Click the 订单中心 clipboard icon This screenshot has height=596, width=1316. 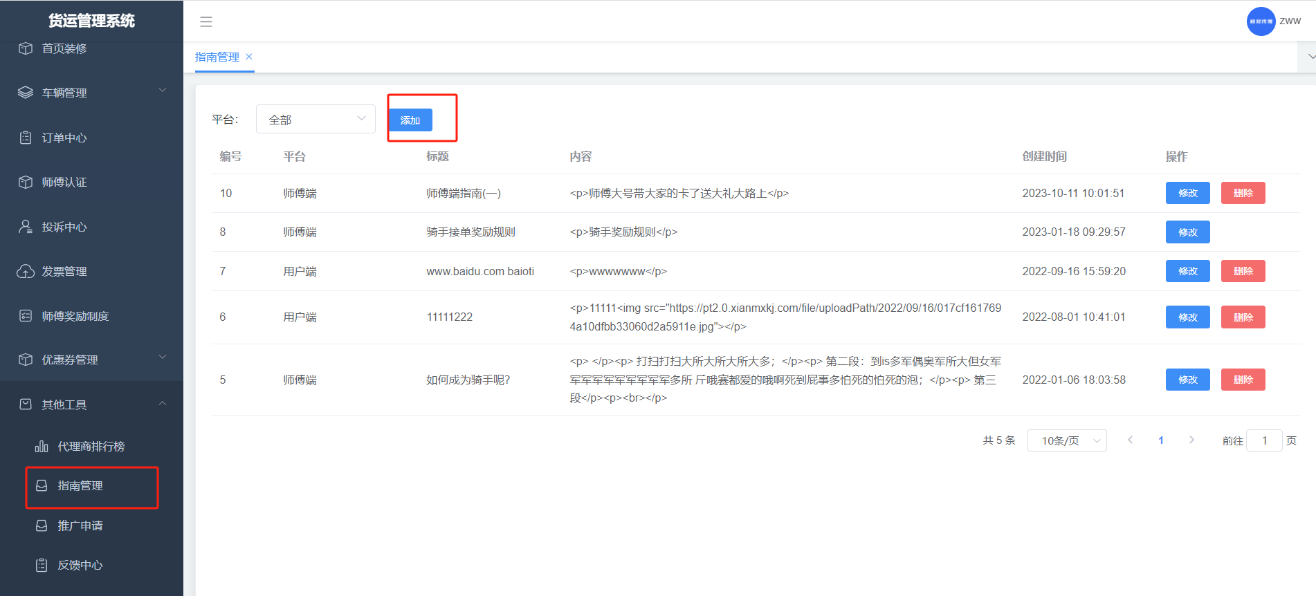[x=26, y=138]
